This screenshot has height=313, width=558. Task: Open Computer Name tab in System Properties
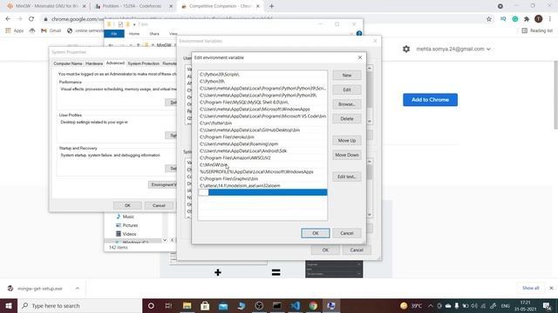[68, 63]
